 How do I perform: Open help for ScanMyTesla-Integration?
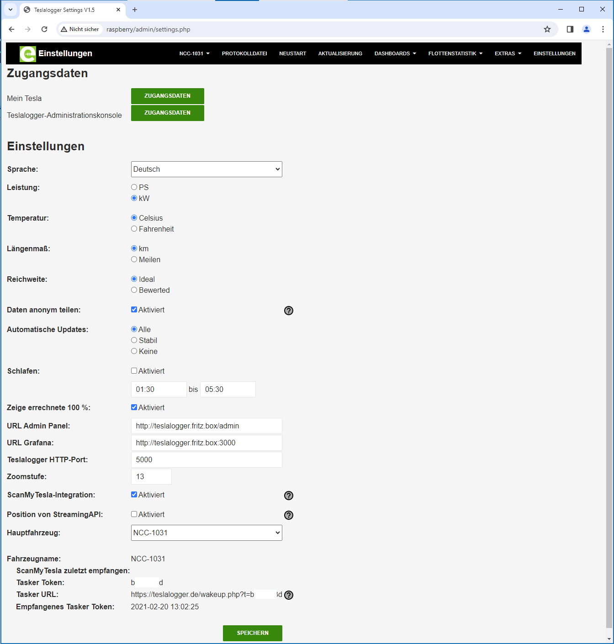[289, 496]
